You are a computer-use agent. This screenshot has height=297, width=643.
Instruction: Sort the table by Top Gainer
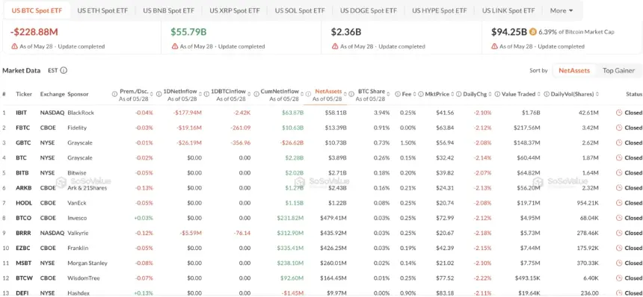coord(618,70)
